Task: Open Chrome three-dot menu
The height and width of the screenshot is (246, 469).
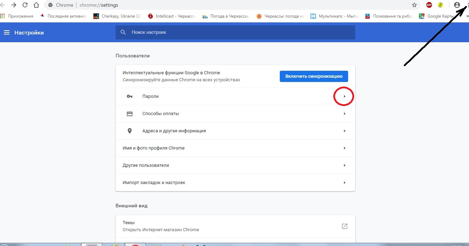Action: pos(466,5)
